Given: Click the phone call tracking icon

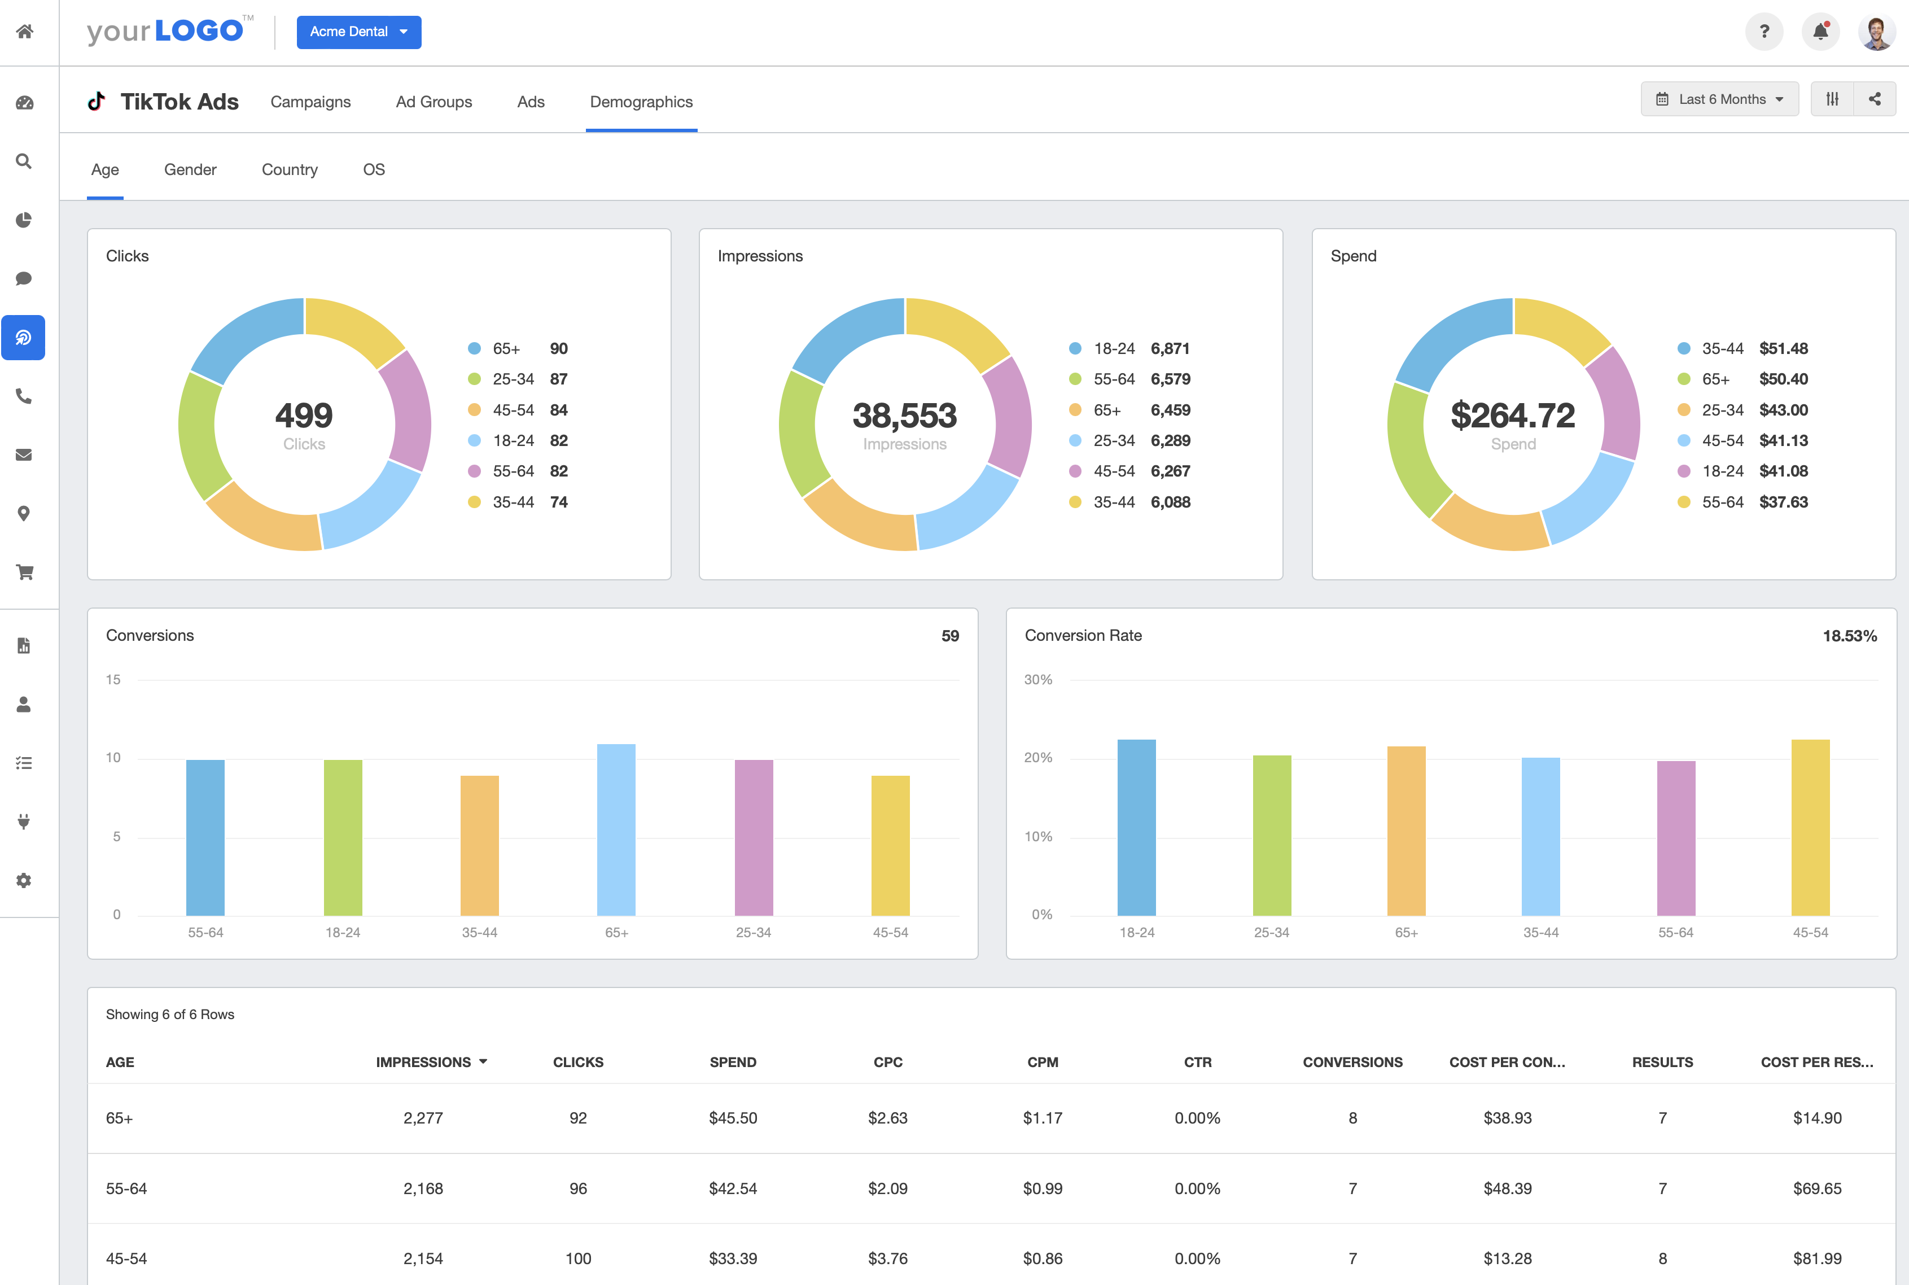Looking at the screenshot, I should pyautogui.click(x=25, y=397).
